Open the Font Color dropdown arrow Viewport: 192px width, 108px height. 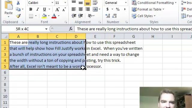pyautogui.click(x=59, y=16)
